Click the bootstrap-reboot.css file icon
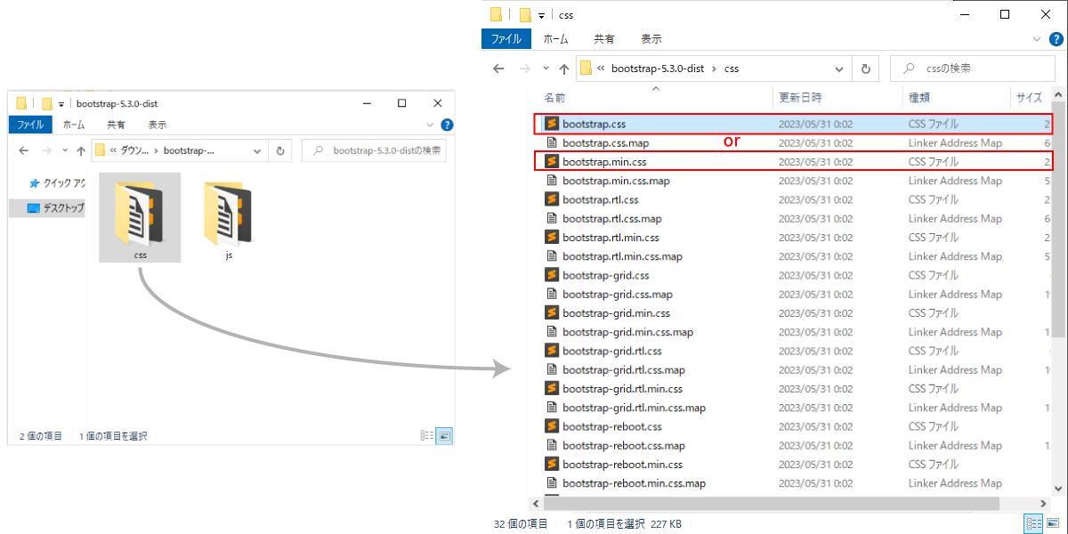The height and width of the screenshot is (534, 1068). (x=551, y=426)
